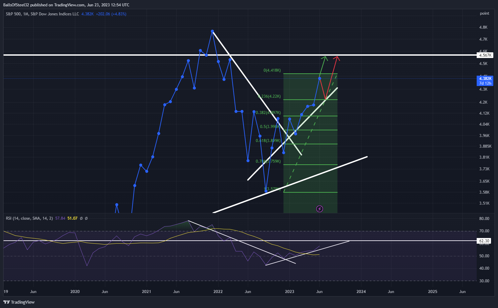The height and width of the screenshot is (308, 498).
Task: Select the Fibonacci 0.786(3.759K) level label
Action: point(268,161)
